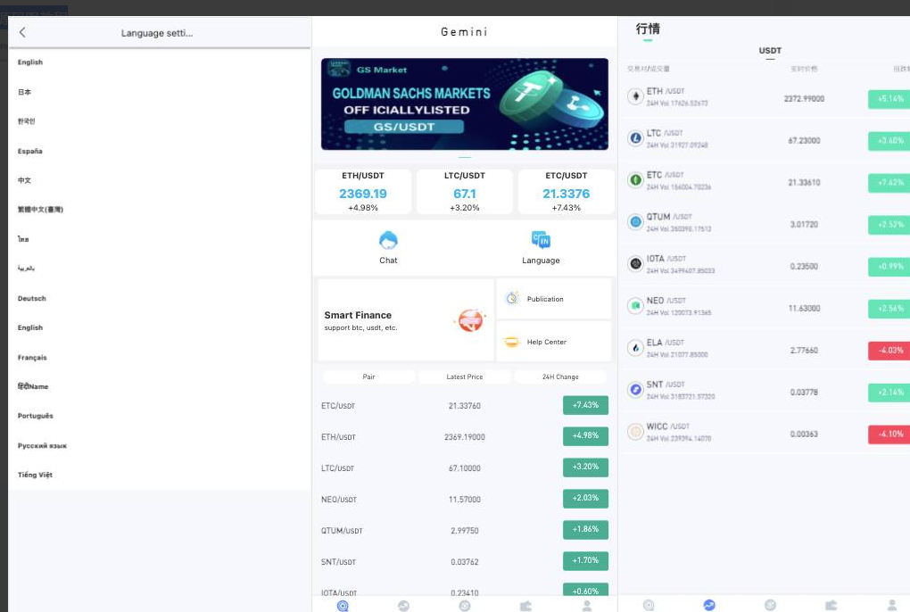The image size is (910, 612).
Task: Open the Help Center icon
Action: pyautogui.click(x=512, y=342)
